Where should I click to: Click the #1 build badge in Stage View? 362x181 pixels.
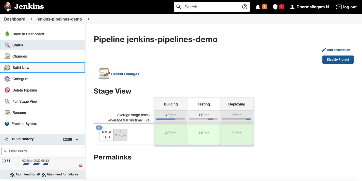pos(99,128)
